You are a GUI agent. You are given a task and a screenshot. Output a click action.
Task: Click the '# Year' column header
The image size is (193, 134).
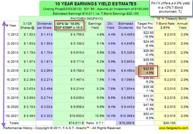pyautogui.click(x=11, y=26)
